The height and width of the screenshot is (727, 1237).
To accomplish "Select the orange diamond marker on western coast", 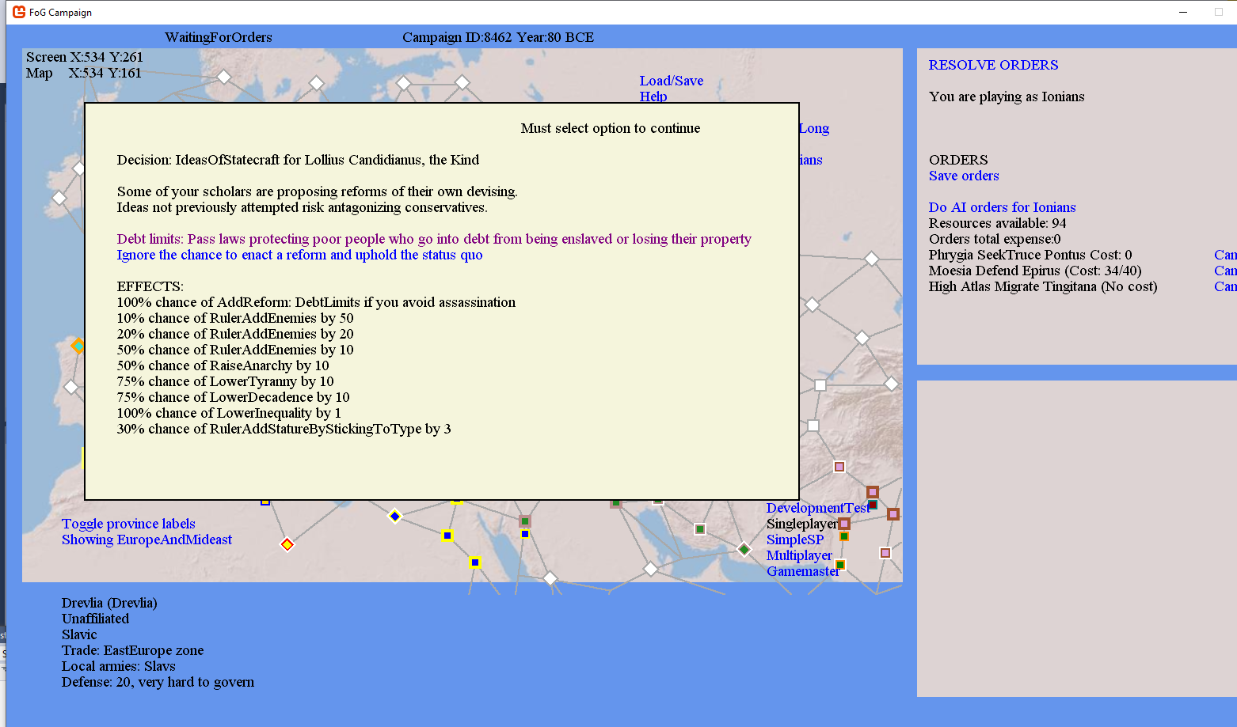I will click(x=78, y=346).
